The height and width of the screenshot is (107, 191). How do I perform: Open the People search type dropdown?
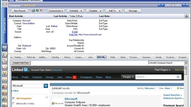click(x=128, y=77)
